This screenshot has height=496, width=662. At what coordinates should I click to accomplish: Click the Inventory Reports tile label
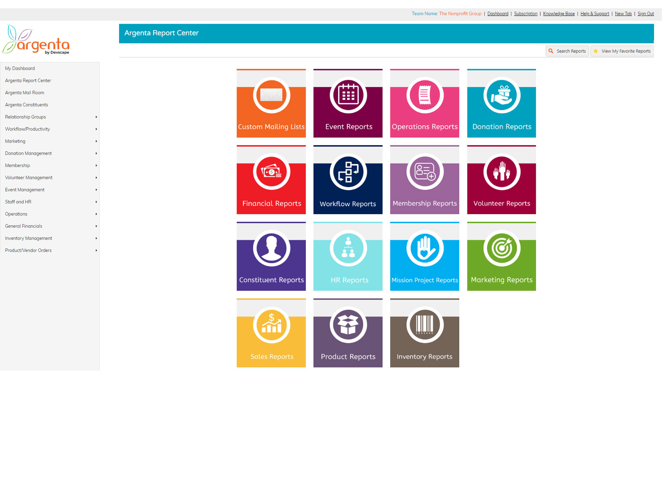tap(425, 357)
